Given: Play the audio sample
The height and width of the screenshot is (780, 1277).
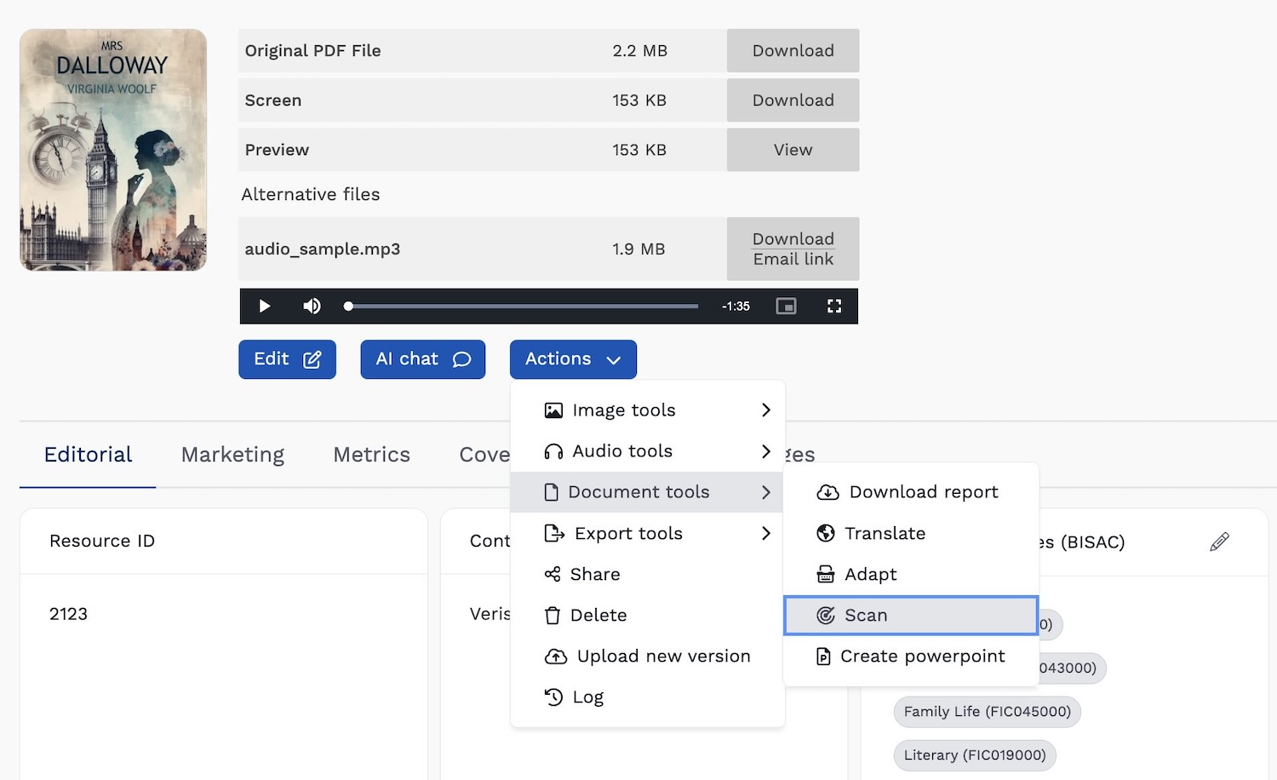Looking at the screenshot, I should pos(264,306).
